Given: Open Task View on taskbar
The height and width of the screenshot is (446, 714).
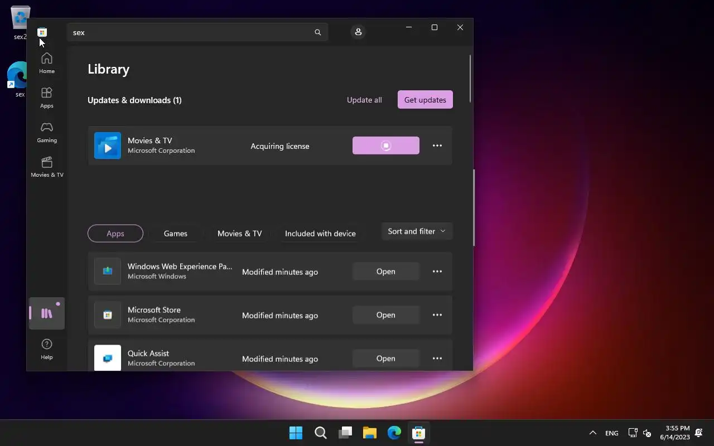Looking at the screenshot, I should point(345,433).
